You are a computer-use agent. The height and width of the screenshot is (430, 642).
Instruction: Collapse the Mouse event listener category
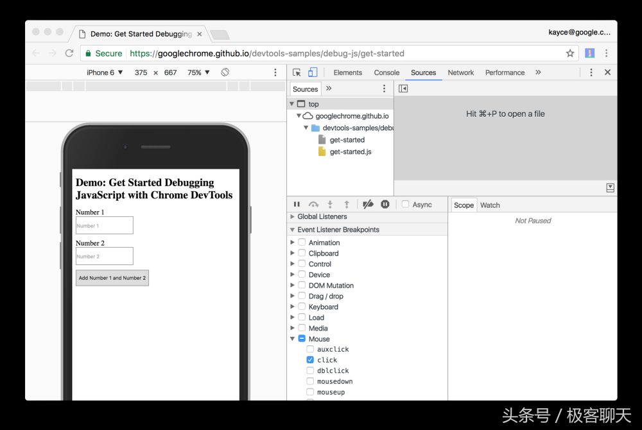click(292, 339)
